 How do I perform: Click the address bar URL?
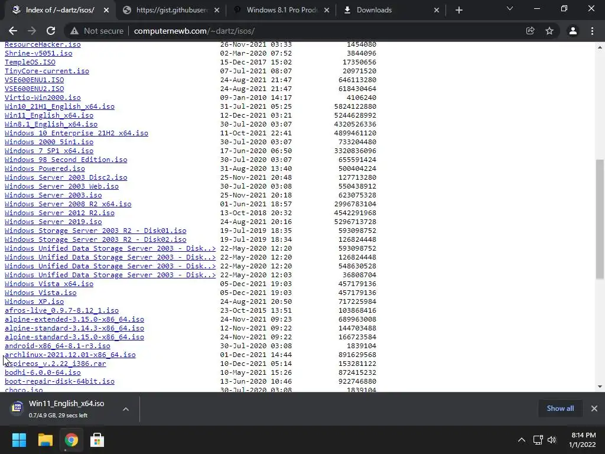click(194, 31)
